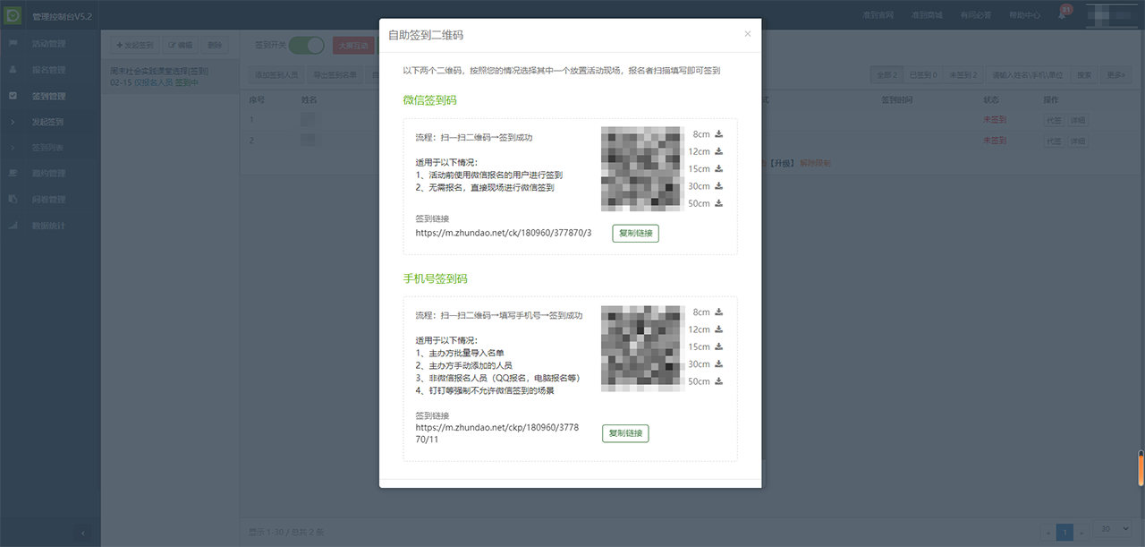Viewport: 1145px width, 547px height.
Task: Click the red 大屏互动 button
Action: (x=353, y=45)
